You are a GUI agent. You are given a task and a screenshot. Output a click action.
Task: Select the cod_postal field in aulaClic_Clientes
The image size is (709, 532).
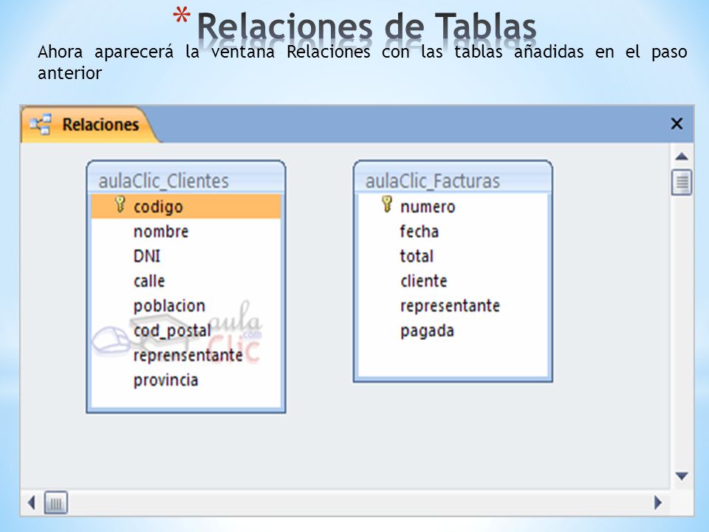pos(186,331)
